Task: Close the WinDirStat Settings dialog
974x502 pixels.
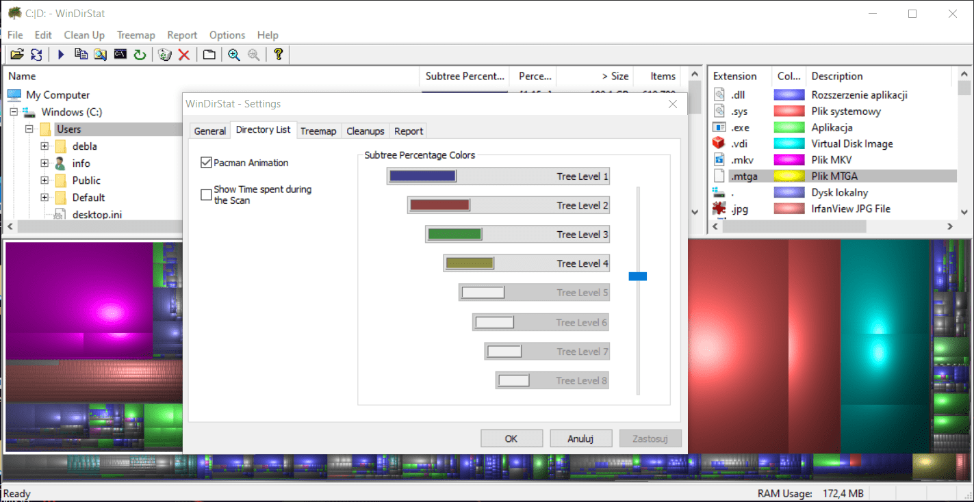Action: pyautogui.click(x=672, y=104)
